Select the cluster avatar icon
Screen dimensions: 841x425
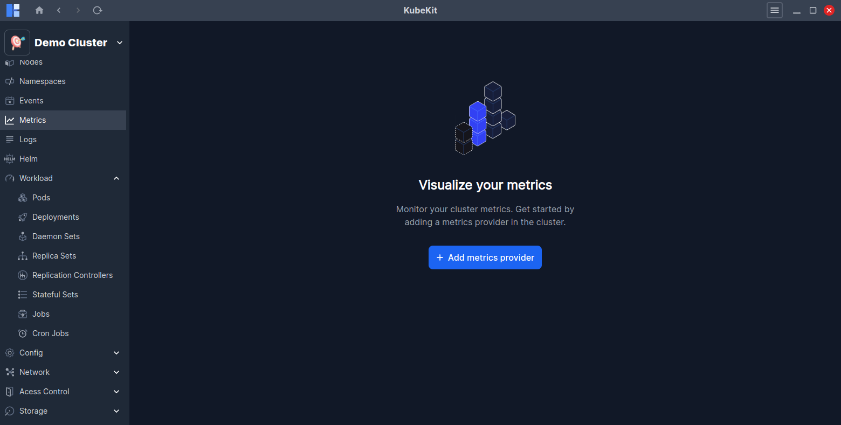click(x=17, y=42)
